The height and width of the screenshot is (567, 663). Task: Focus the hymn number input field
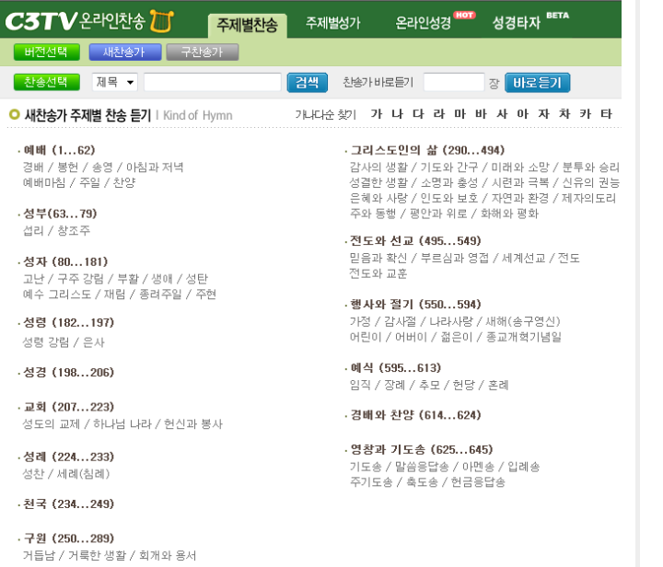pyautogui.click(x=454, y=82)
